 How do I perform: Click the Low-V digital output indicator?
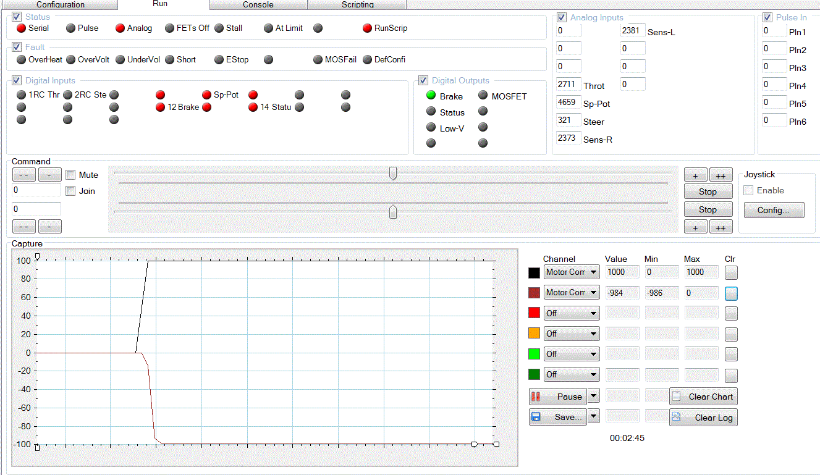[431, 128]
